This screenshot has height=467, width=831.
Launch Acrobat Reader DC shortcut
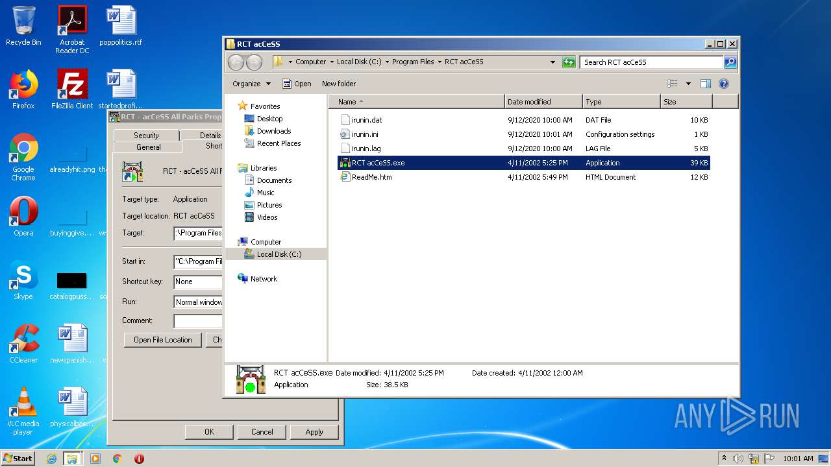tap(72, 30)
